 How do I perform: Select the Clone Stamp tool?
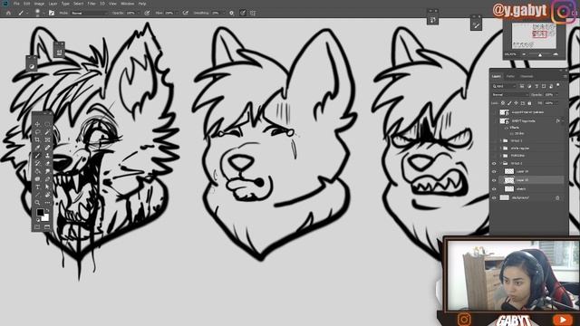47,156
